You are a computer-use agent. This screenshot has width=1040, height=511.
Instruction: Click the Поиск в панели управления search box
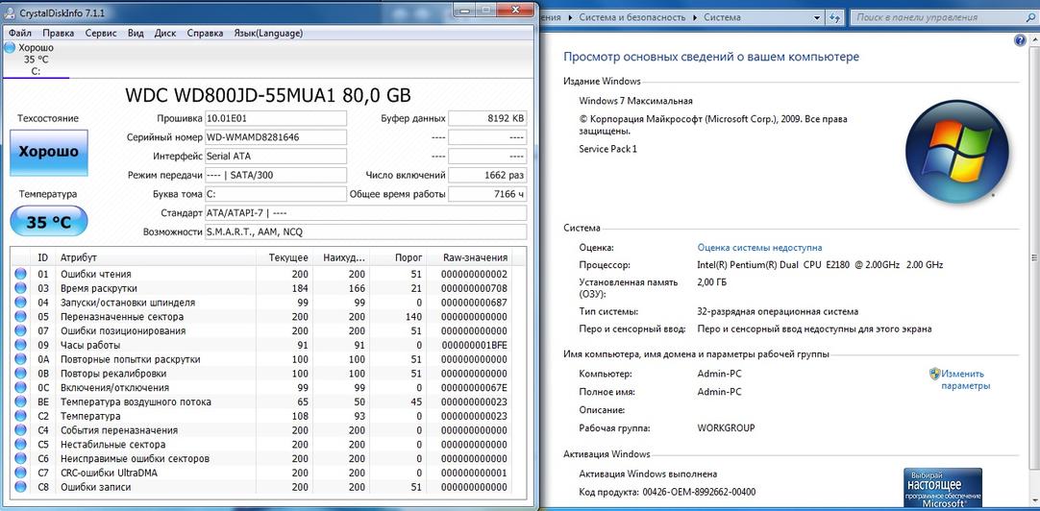[x=943, y=17]
